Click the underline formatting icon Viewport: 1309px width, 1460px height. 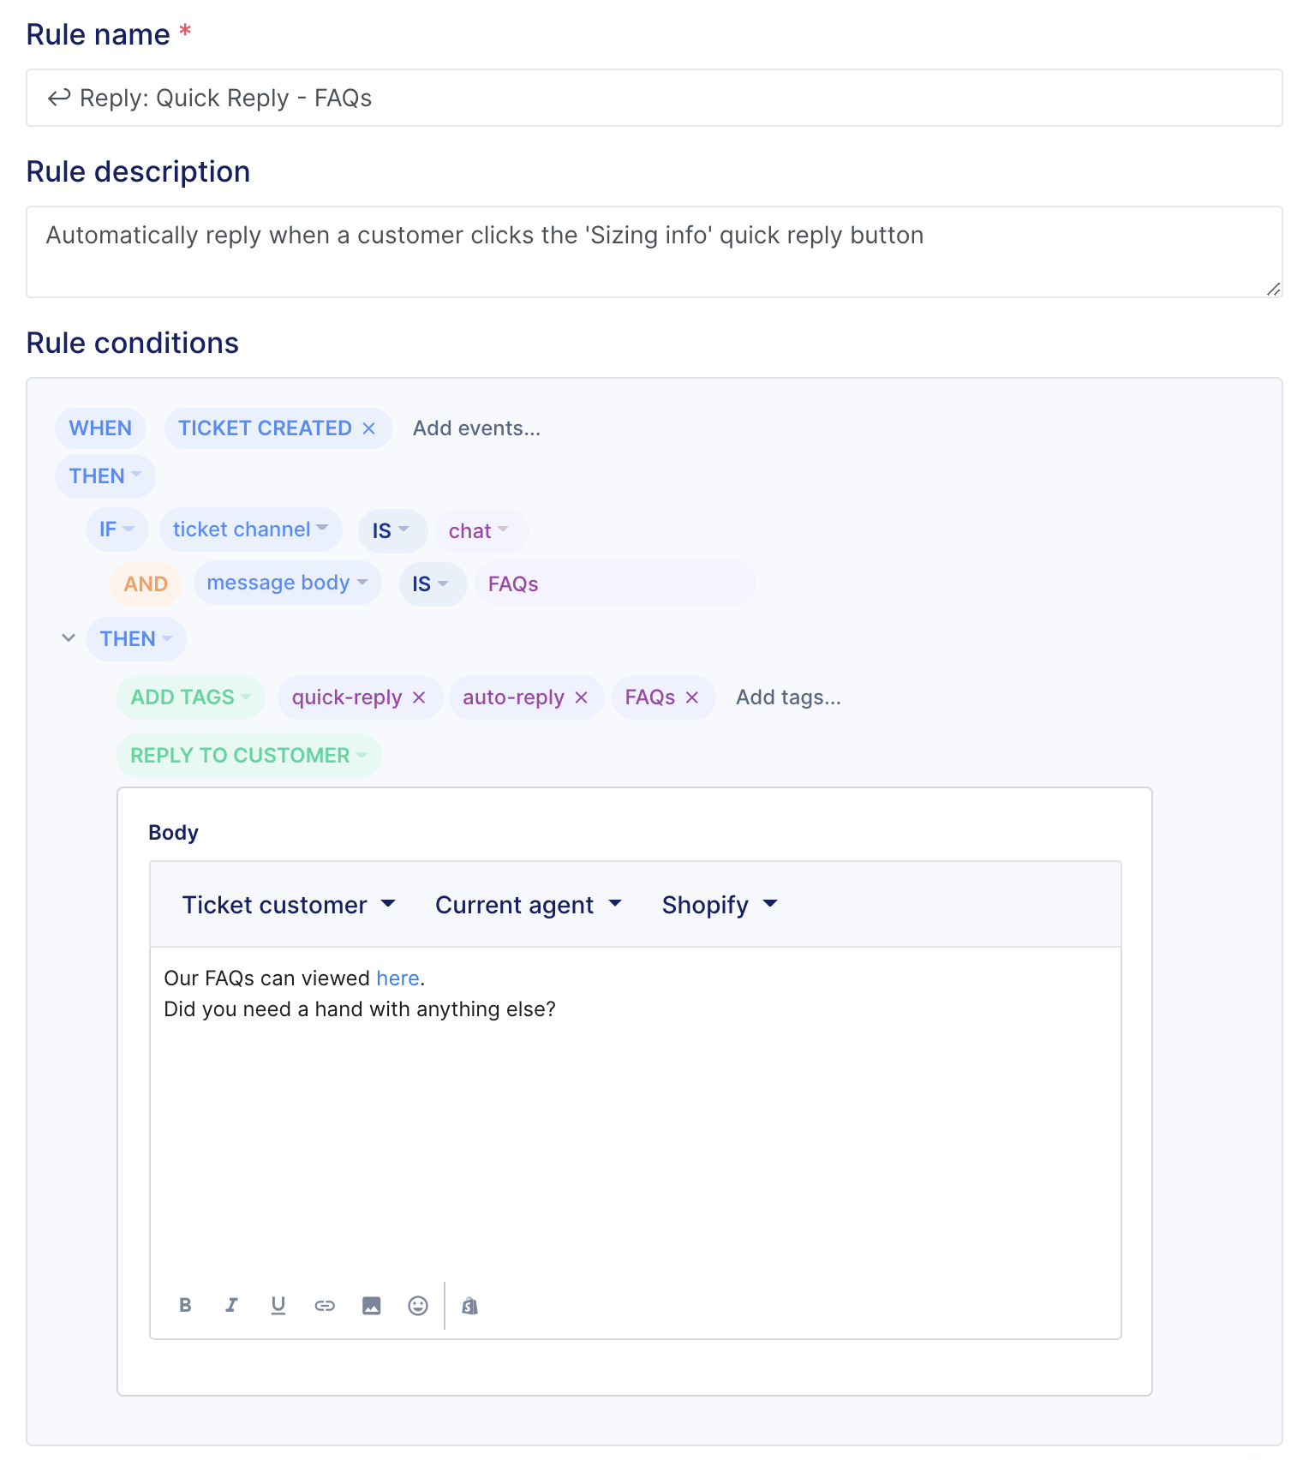278,1305
